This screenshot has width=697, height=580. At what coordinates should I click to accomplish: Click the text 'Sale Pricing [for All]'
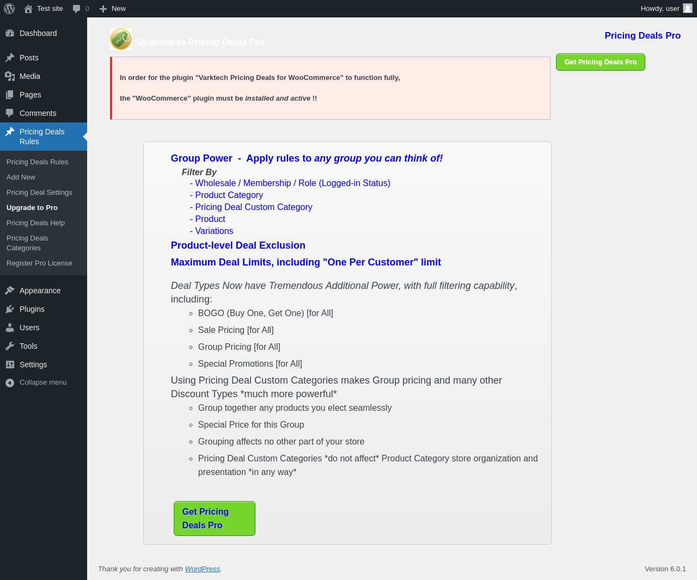[x=236, y=330]
